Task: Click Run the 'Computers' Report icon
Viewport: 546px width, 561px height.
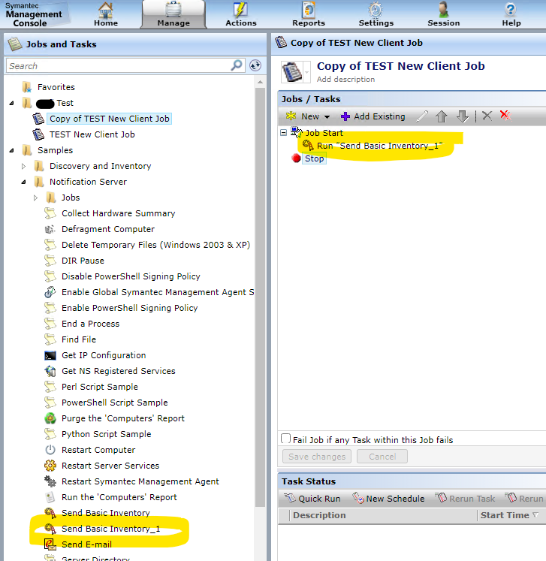Action: 50,497
